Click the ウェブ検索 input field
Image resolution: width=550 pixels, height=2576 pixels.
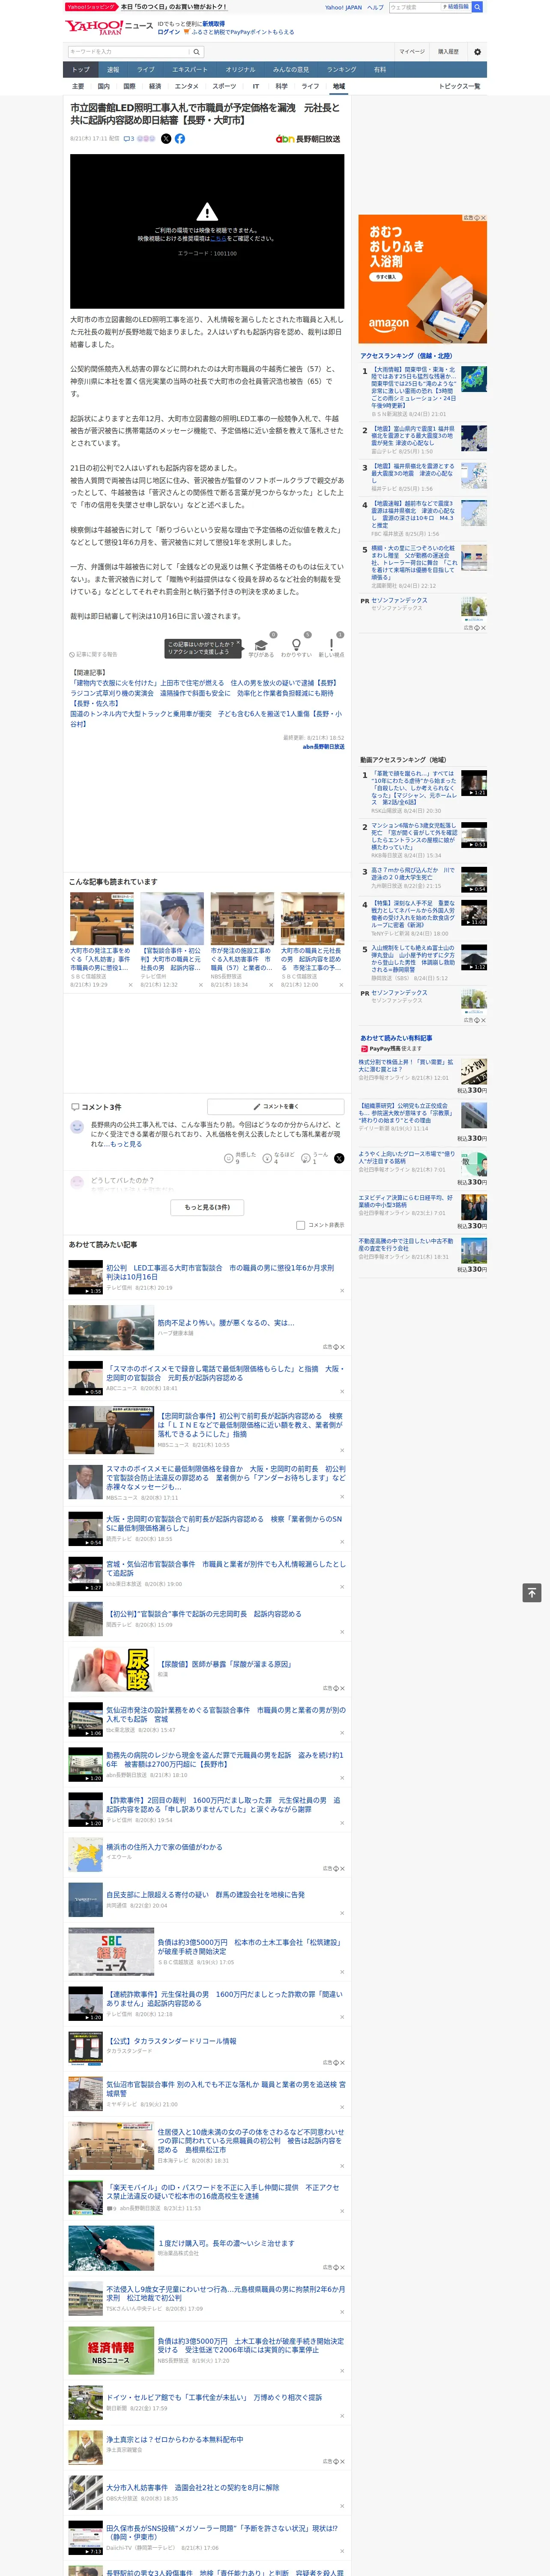[x=413, y=7]
